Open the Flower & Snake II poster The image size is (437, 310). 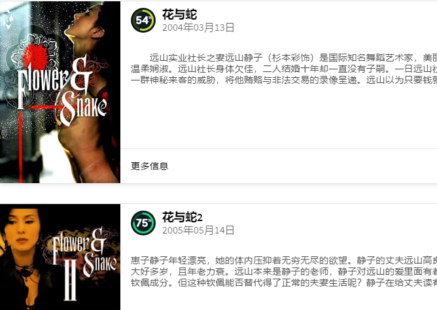(x=60, y=257)
